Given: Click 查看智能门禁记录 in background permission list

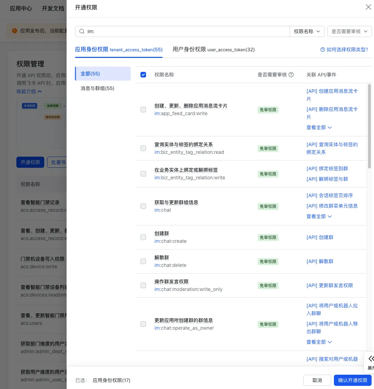Looking at the screenshot, I should 40,202.
